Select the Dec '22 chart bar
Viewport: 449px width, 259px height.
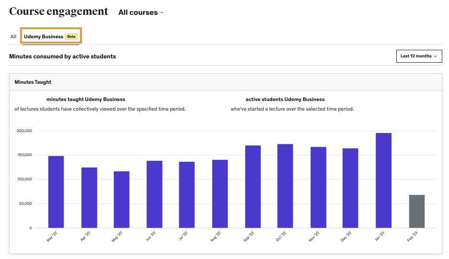[350, 188]
